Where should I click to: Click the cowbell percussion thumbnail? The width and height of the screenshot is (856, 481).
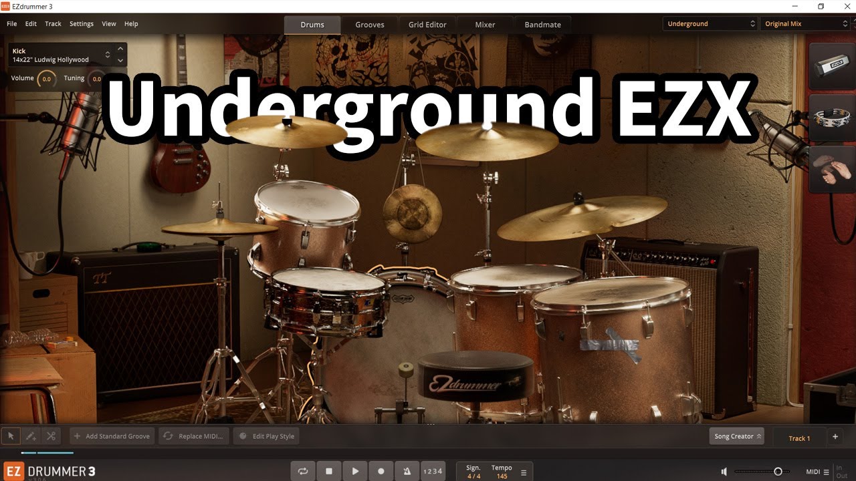pos(833,66)
